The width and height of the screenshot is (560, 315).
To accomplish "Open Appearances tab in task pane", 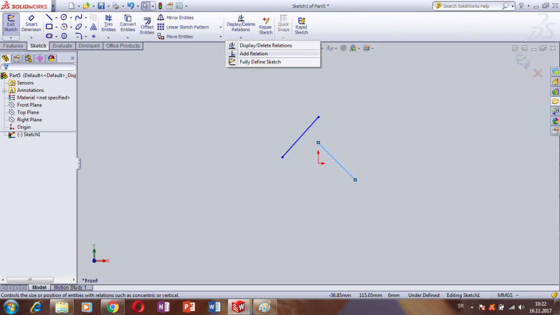I will 555,121.
